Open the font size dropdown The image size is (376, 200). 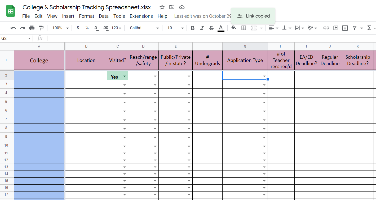point(175,28)
